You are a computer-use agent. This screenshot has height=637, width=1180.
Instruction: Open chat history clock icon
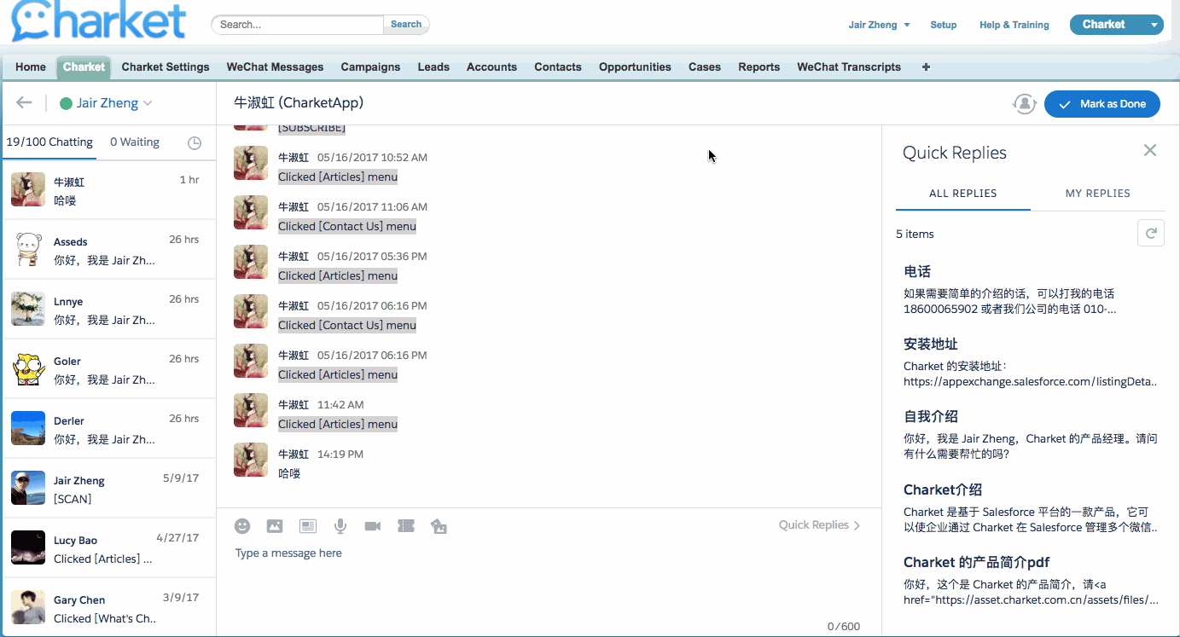point(195,143)
